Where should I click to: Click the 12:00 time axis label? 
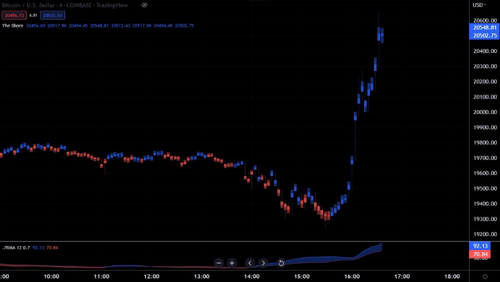(x=151, y=276)
